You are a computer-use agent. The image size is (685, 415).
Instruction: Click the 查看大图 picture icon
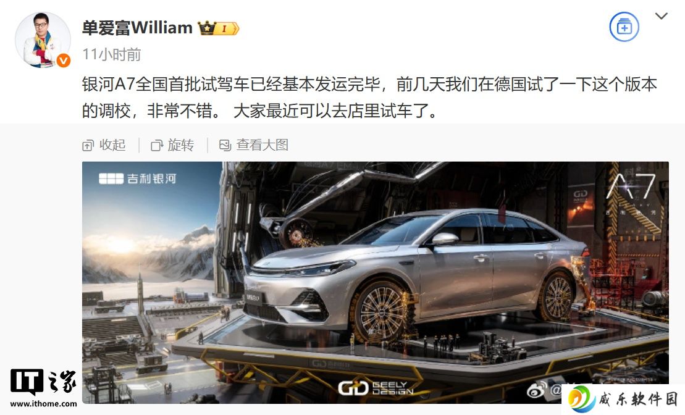pos(225,145)
